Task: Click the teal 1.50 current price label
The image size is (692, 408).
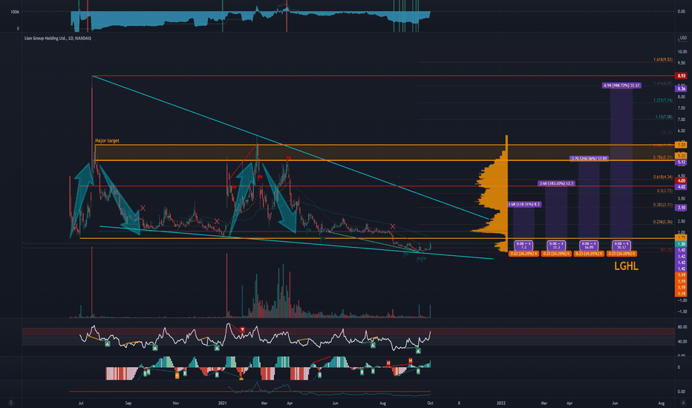Action: pos(682,243)
